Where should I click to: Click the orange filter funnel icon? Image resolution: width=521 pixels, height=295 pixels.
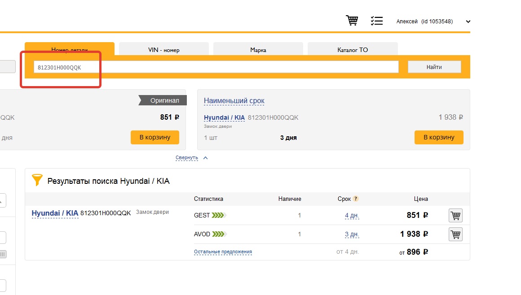click(x=37, y=181)
